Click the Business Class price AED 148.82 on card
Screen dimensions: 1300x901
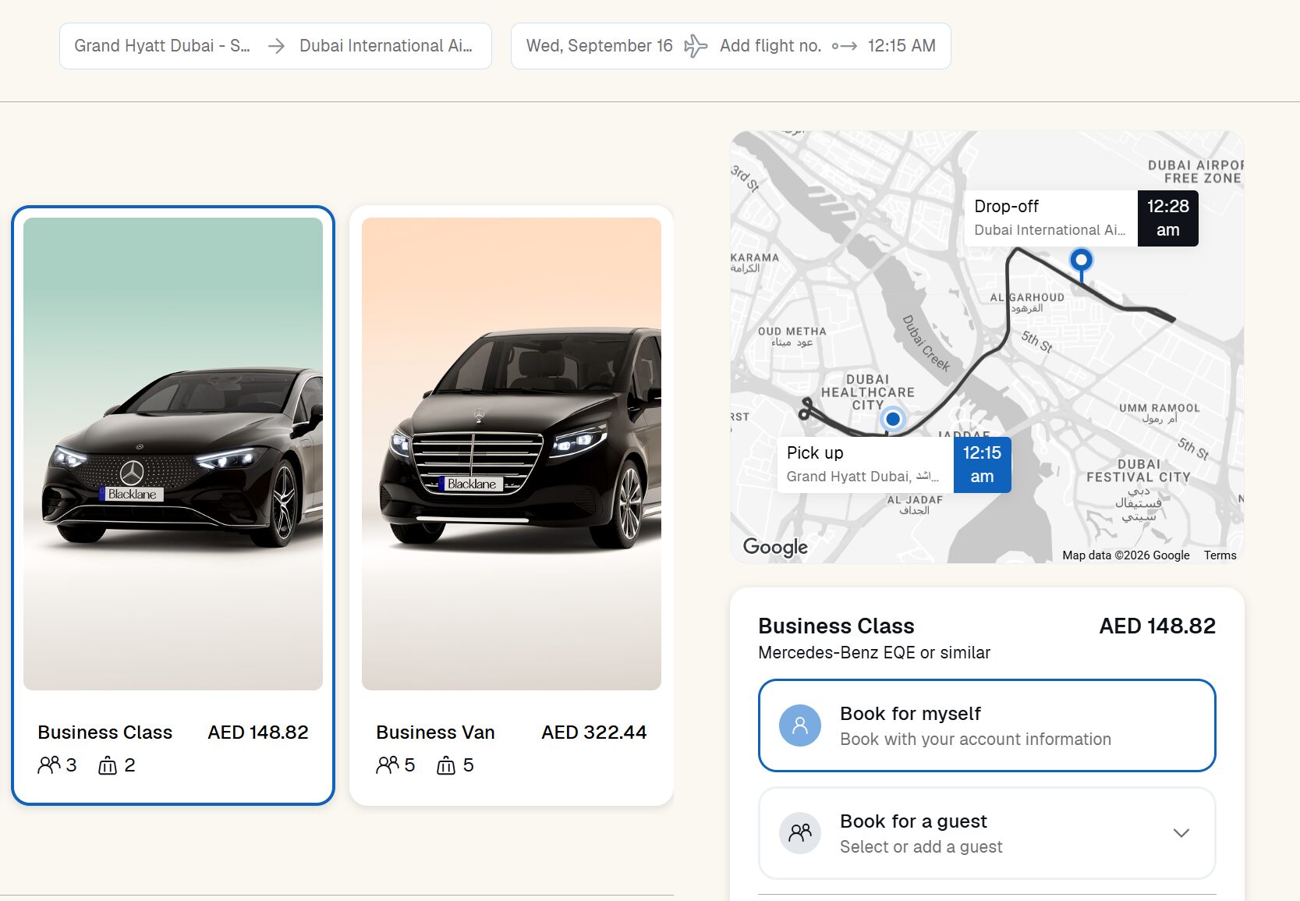[258, 733]
